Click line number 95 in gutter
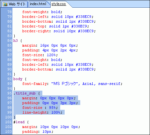Image resolution: width=150 pixels, height=135 pixels. point(10,93)
